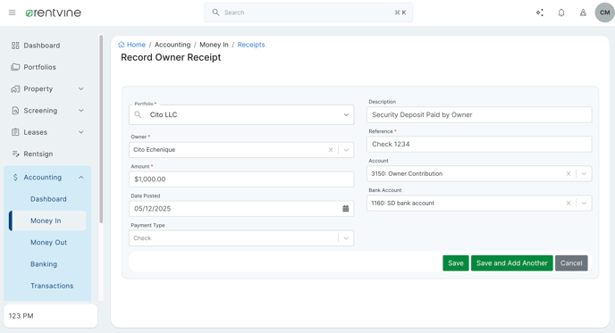615x333 pixels.
Task: Open the CM user avatar menu
Action: [x=605, y=12]
